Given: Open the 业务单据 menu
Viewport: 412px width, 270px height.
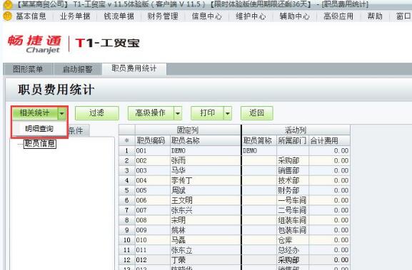Looking at the screenshot, I should pyautogui.click(x=75, y=16).
